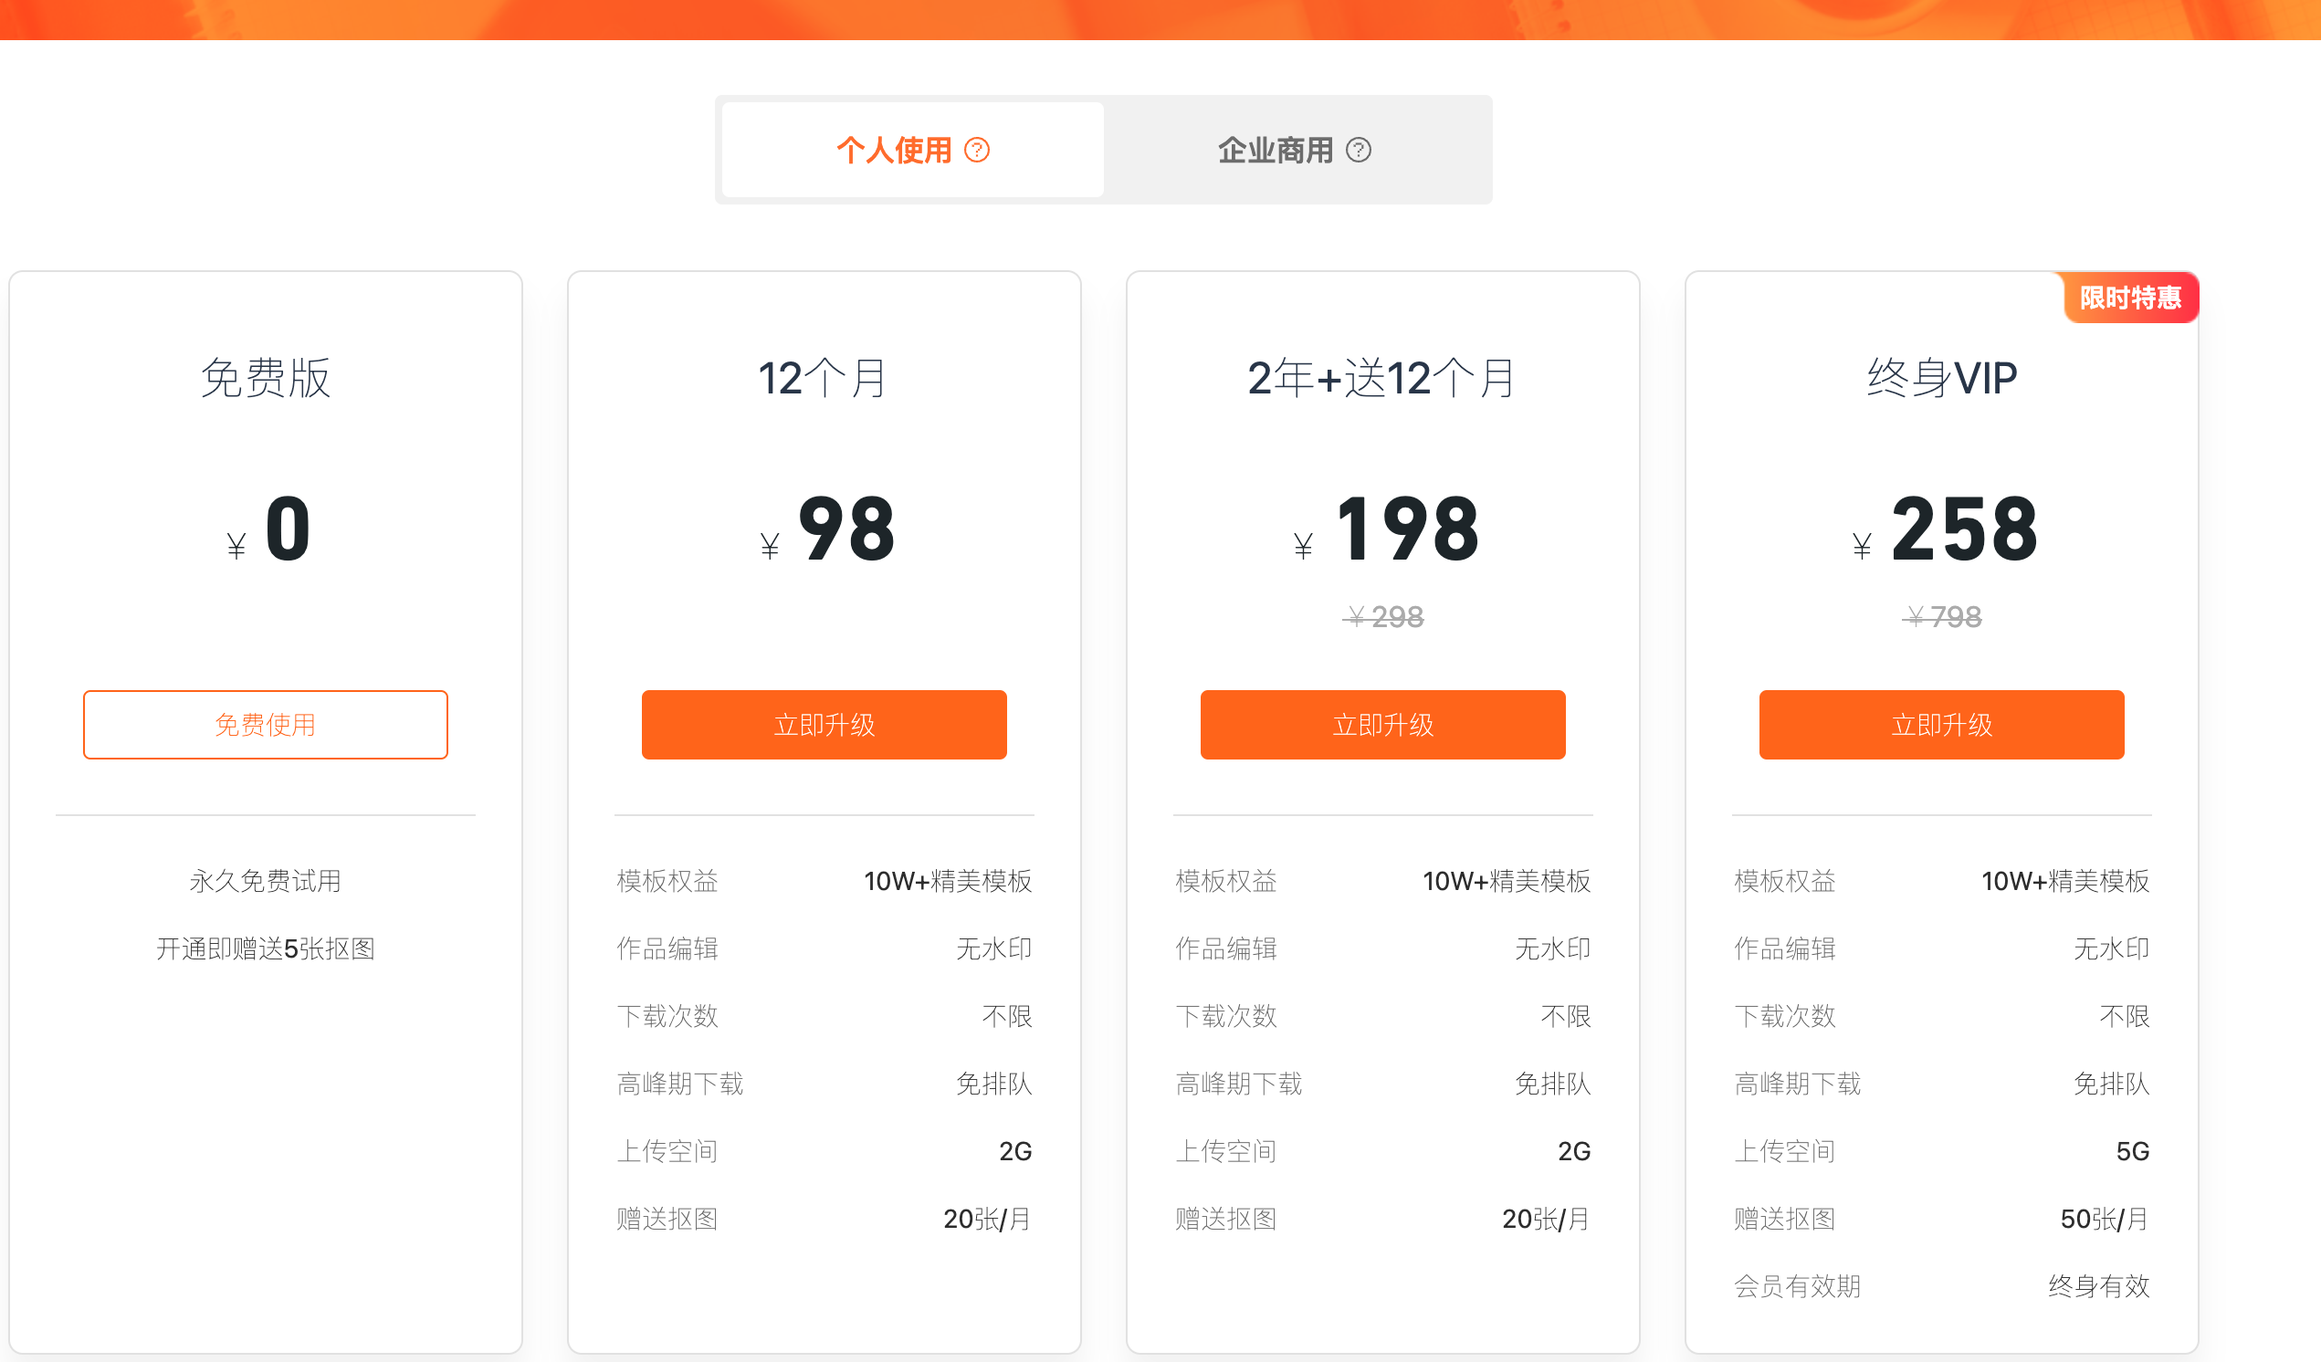Image resolution: width=2321 pixels, height=1362 pixels.
Task: Click help icon beside 企业商用
Action: pyautogui.click(x=1359, y=150)
